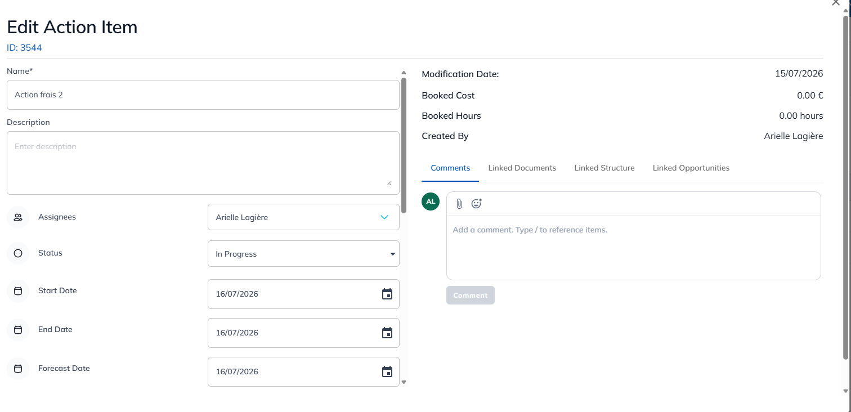Click the Description text area
851x412 pixels.
(203, 163)
